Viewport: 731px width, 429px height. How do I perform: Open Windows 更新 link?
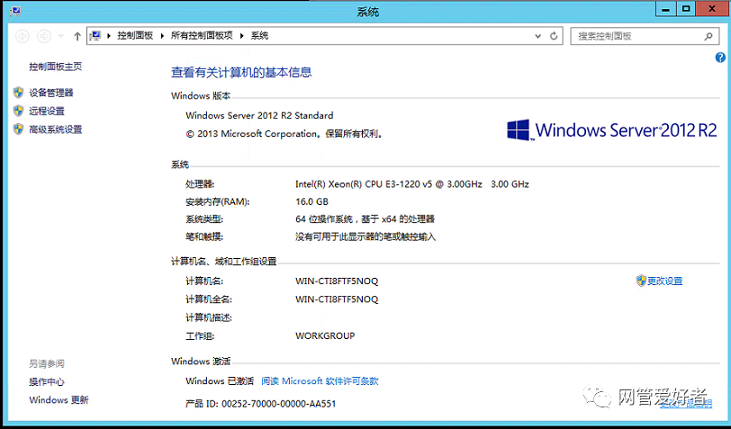59,400
